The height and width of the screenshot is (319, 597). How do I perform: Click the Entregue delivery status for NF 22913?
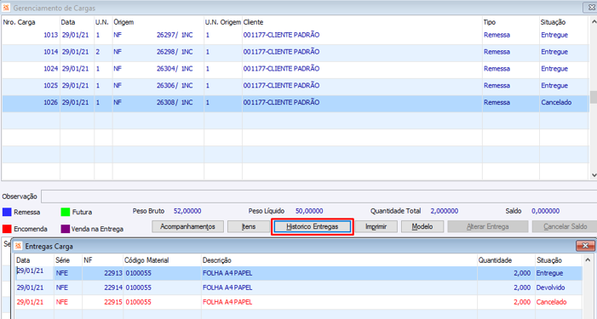point(549,273)
